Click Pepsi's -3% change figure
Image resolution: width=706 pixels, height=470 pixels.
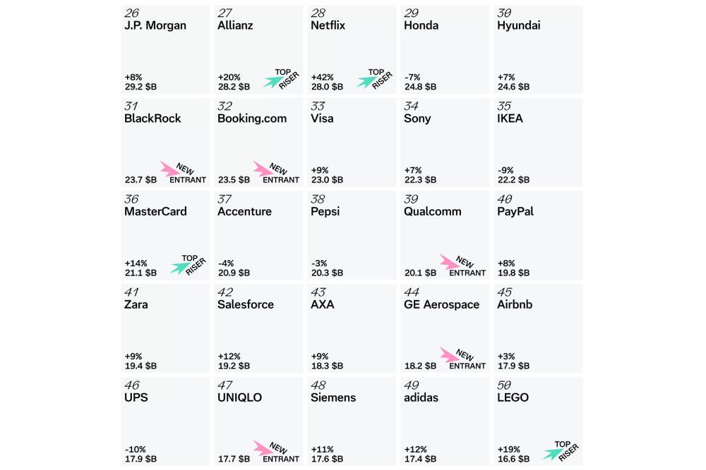tap(320, 263)
